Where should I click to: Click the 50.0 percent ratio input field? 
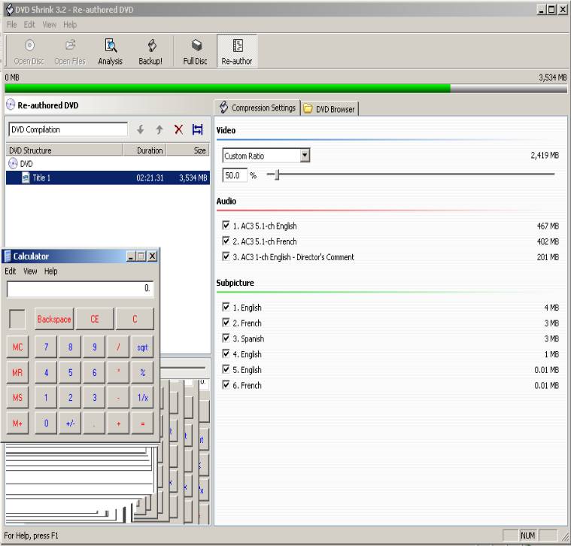click(235, 175)
